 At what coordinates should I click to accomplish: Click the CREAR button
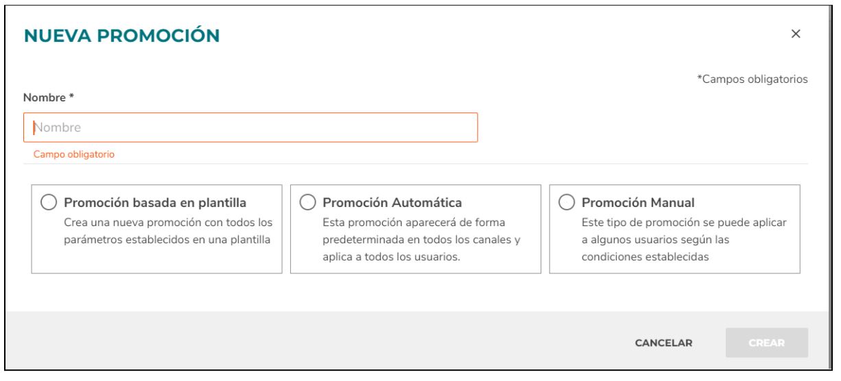tap(767, 343)
